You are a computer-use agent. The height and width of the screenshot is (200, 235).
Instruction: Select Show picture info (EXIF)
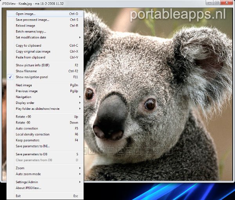[45, 65]
